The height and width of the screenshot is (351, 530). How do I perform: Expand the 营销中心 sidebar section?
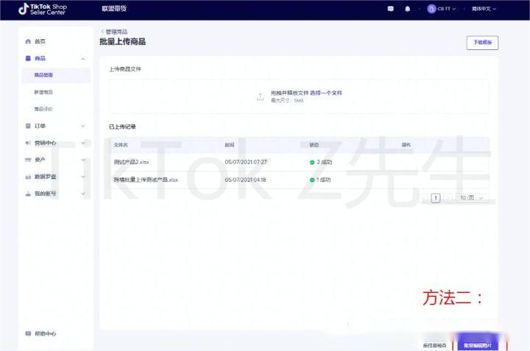pos(83,143)
